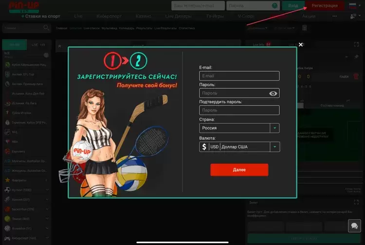Viewport: 365px width, 245px height.
Task: Expand the Волейбол sport chevron
Action: [47, 228]
